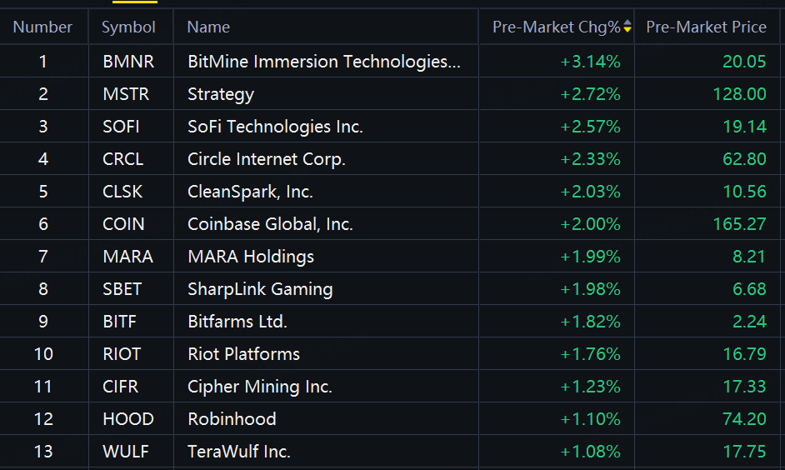
Task: Select Cipher Mining Inc. name
Action: tap(260, 387)
